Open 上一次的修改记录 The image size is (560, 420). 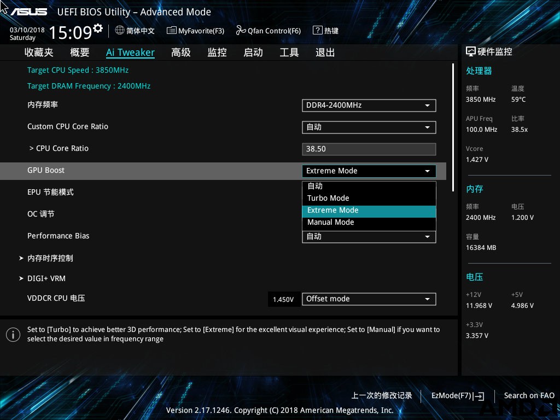[x=382, y=396]
